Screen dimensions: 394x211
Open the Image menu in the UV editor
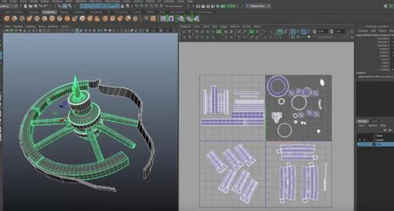(x=223, y=27)
